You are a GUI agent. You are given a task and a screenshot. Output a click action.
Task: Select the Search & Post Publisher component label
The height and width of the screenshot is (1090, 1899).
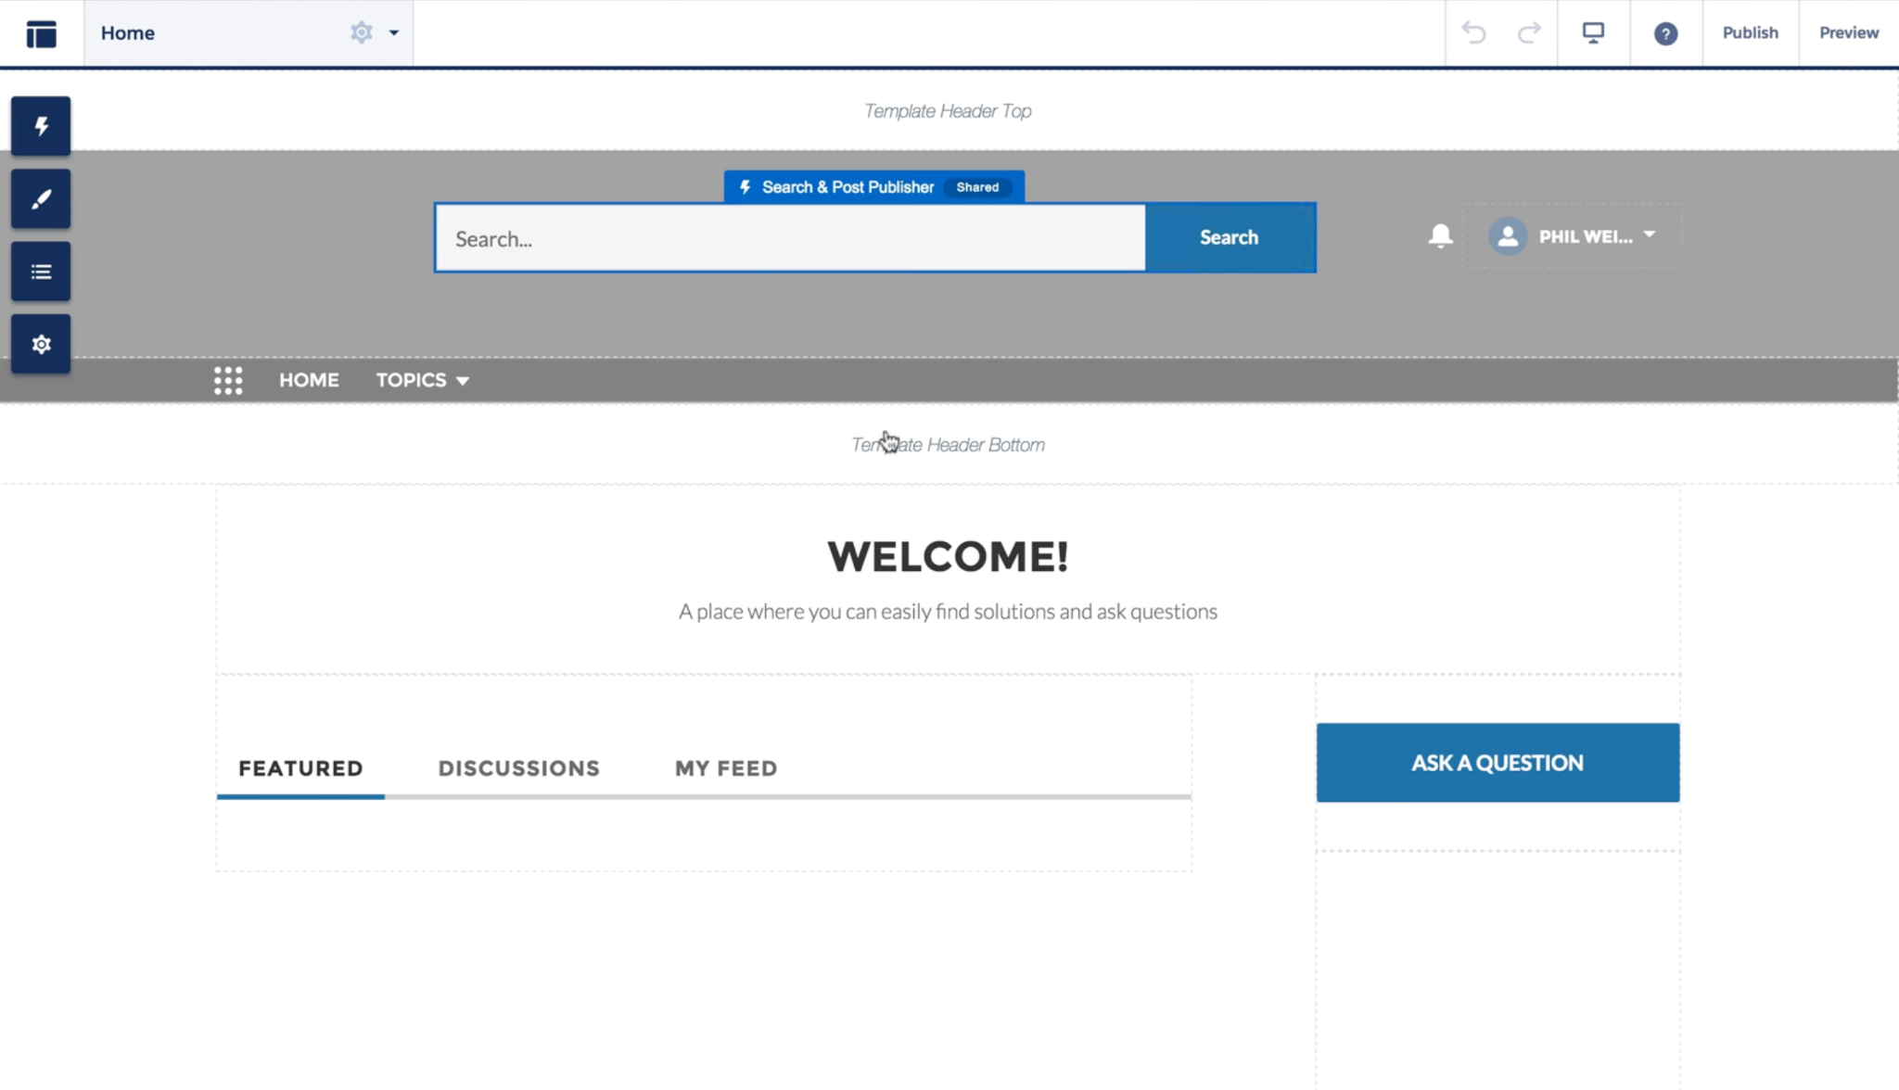coord(848,187)
